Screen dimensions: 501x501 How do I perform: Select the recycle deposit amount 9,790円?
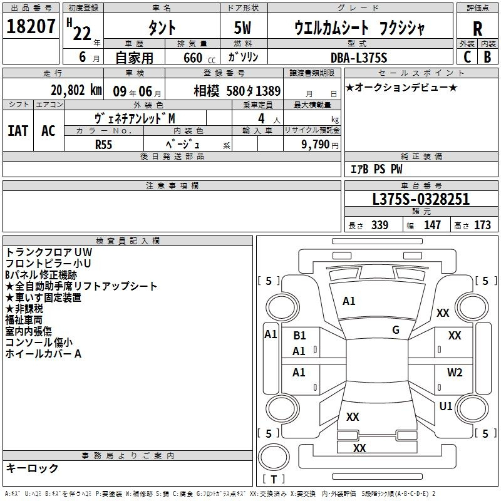(x=319, y=143)
